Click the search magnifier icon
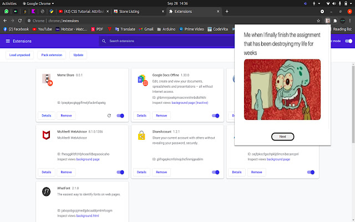This screenshot has height=222, width=355. pos(104,41)
